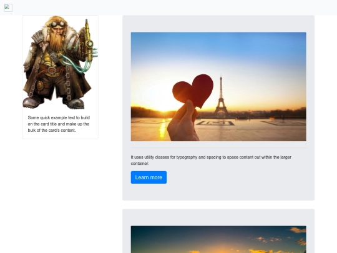This screenshot has width=337, height=253.
Task: Open the Eiffel Tower heart photo
Action: pyautogui.click(x=218, y=86)
